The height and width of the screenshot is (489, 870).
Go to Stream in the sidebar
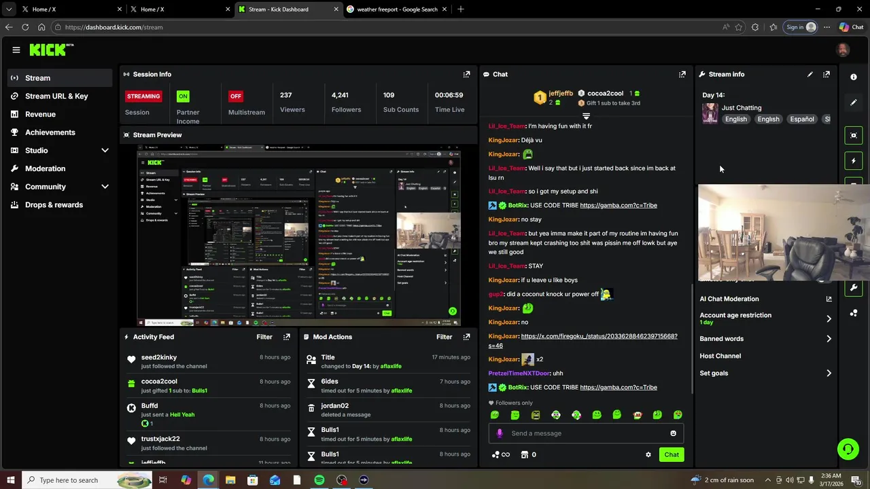60,78
